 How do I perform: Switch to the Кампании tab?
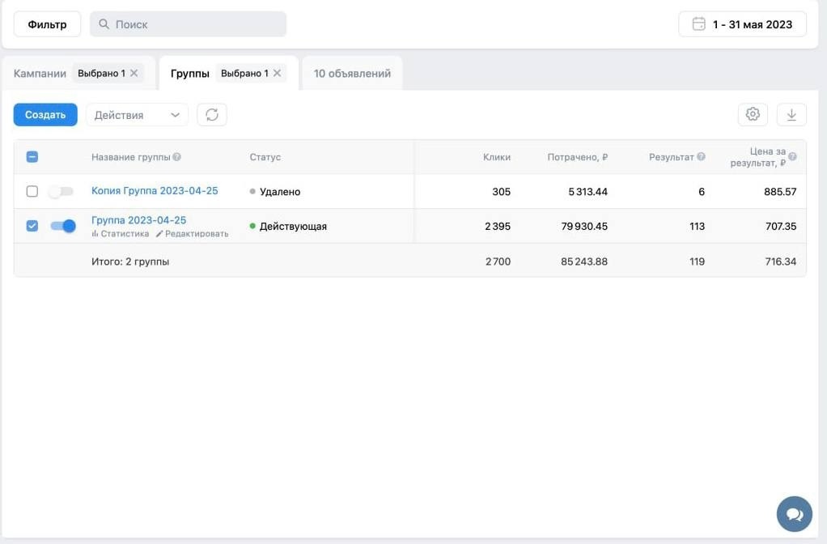[40, 74]
